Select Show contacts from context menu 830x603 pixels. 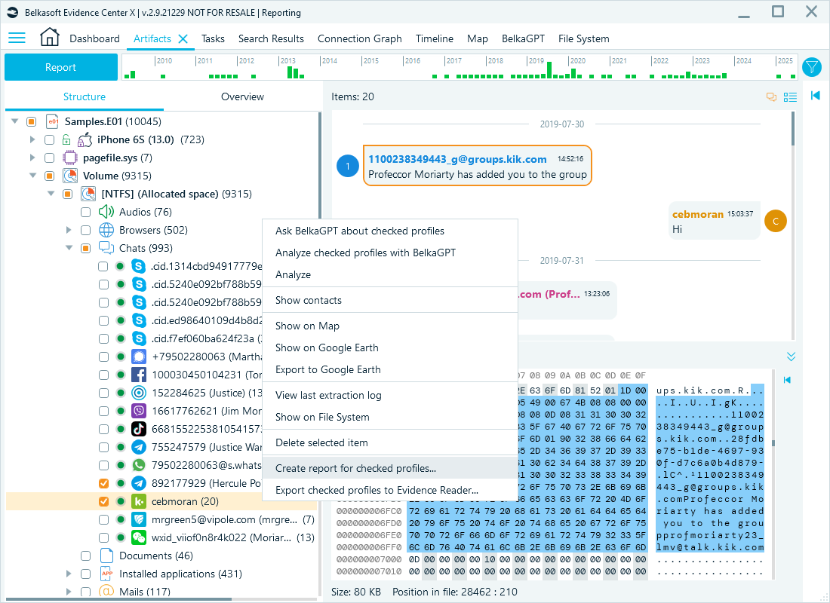tap(309, 300)
